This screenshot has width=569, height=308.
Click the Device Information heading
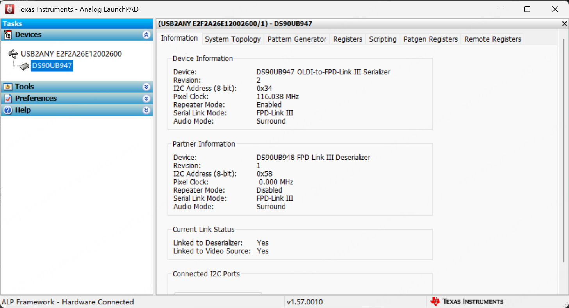[x=203, y=58]
